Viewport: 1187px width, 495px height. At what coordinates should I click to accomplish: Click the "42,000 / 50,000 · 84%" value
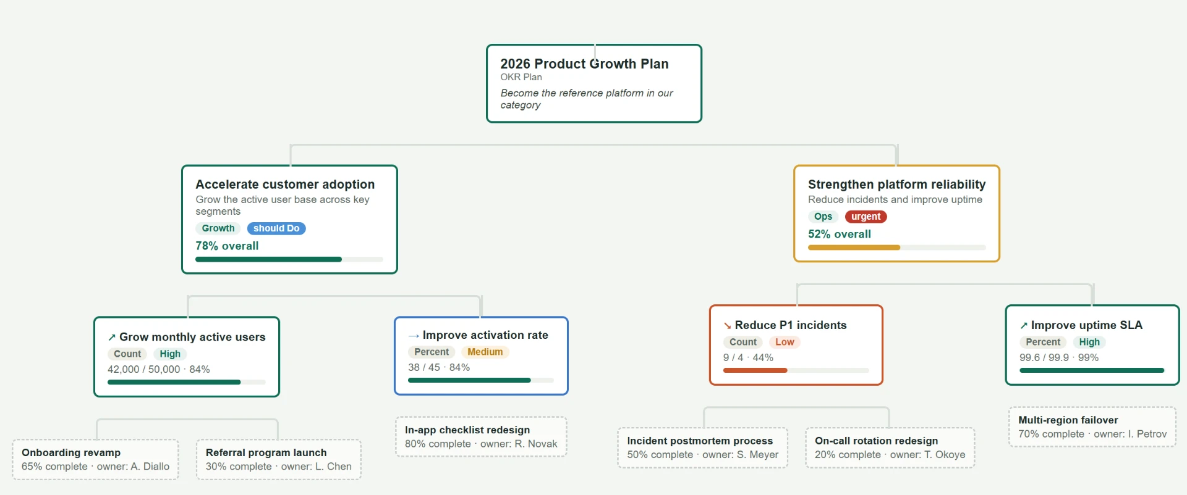coord(159,370)
